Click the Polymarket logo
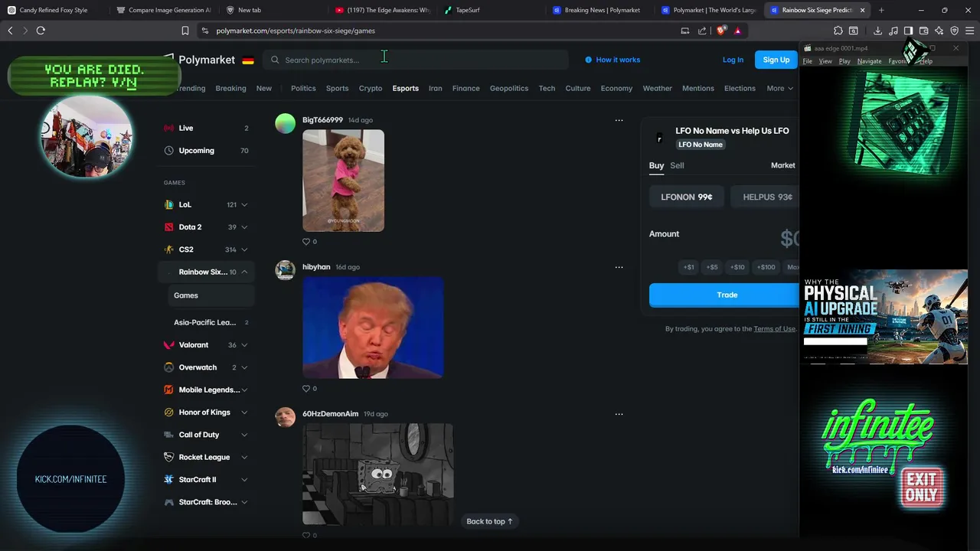This screenshot has width=980, height=551. (201, 60)
